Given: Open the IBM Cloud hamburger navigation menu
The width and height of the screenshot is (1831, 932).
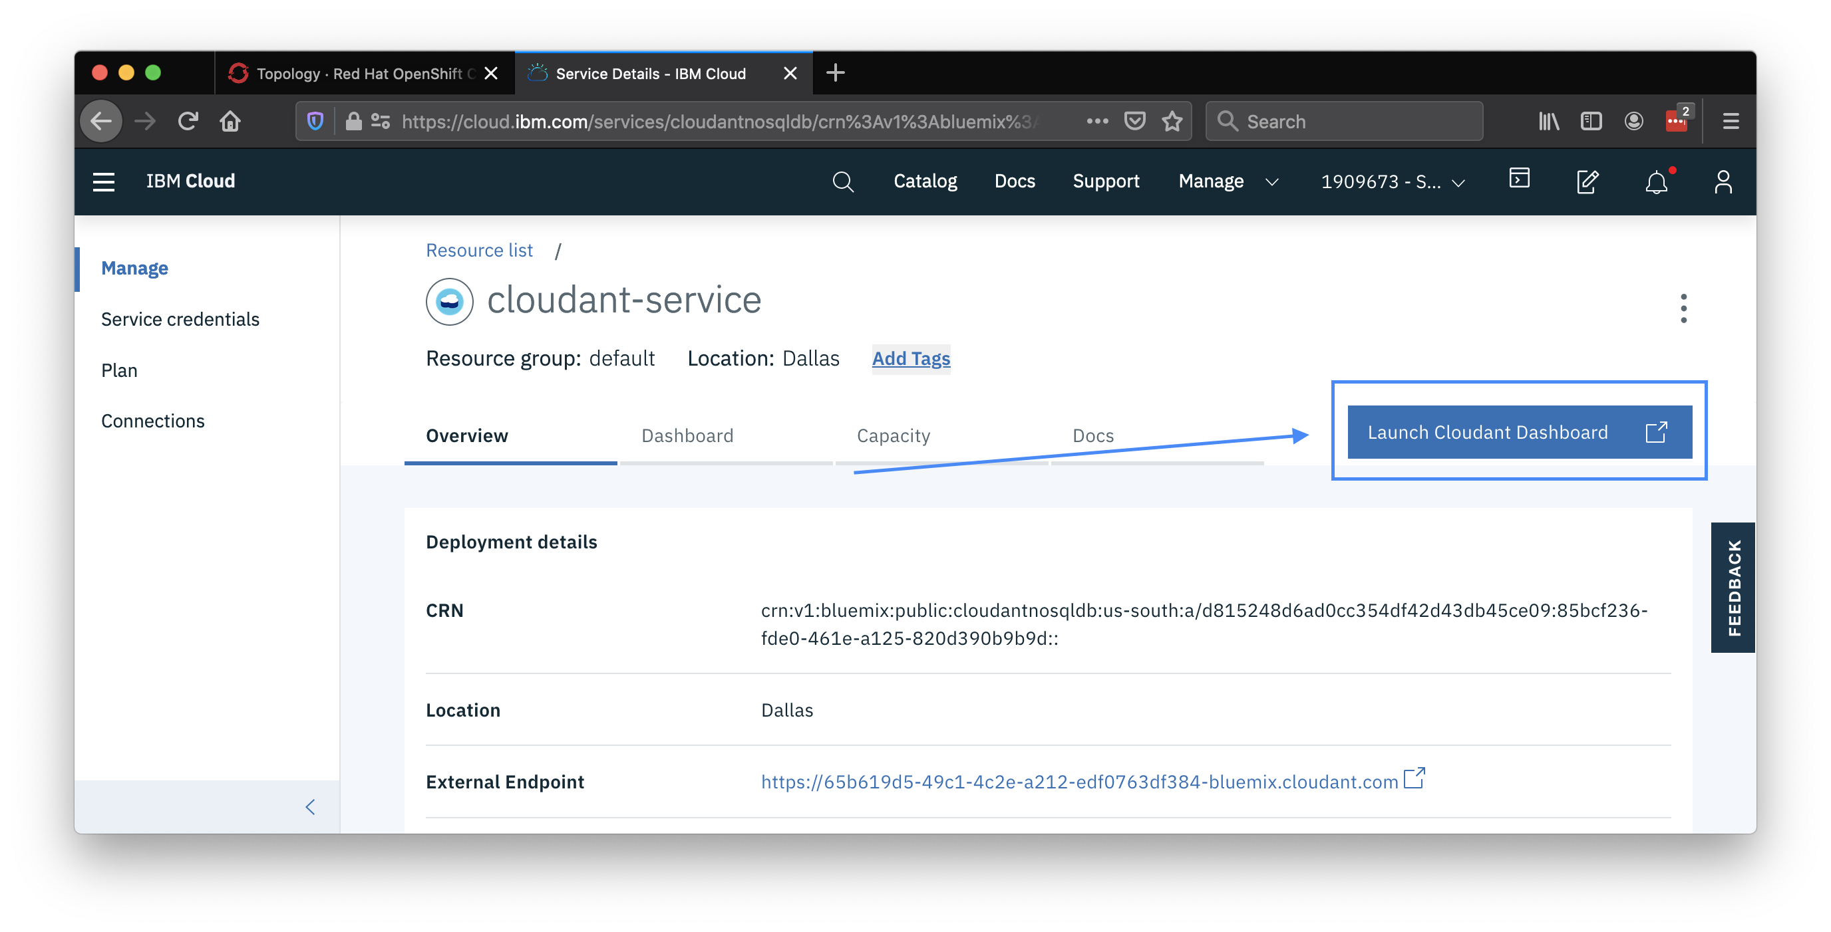Looking at the screenshot, I should pos(104,182).
